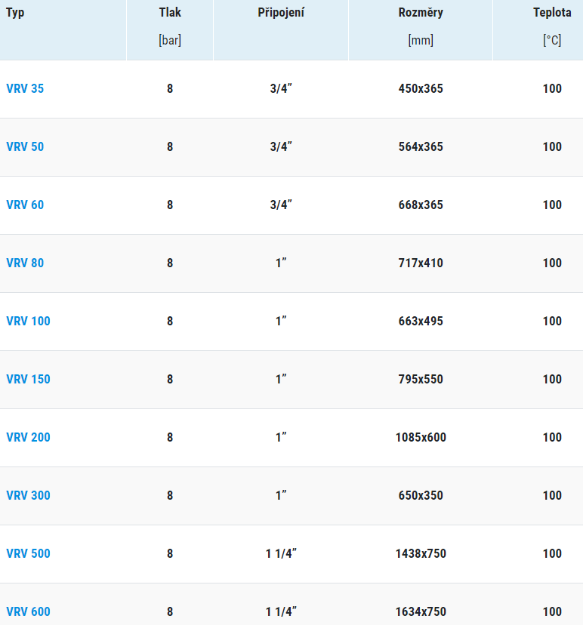Click the Rozměry column header
The image size is (583, 625).
point(421,13)
